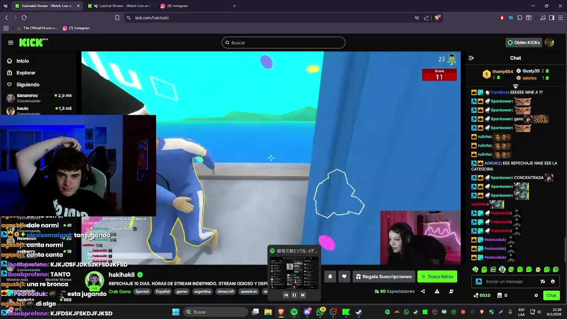Click the share stream icon
The image size is (567, 319).
[423, 292]
